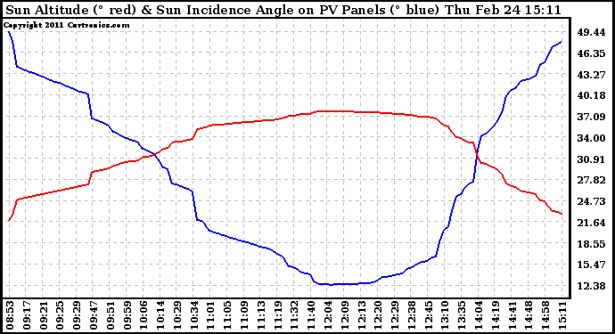This screenshot has width=615, height=334.
Task: Click the 12:13 time label
Action: pyautogui.click(x=361, y=315)
